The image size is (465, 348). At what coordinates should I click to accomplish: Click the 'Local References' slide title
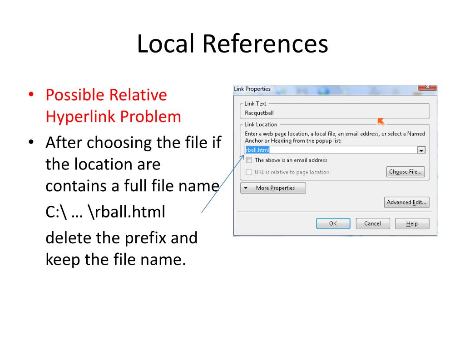pos(232,43)
